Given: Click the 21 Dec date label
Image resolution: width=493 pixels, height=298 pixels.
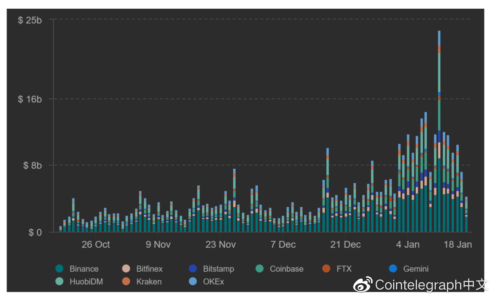Looking at the screenshot, I should point(345,244).
